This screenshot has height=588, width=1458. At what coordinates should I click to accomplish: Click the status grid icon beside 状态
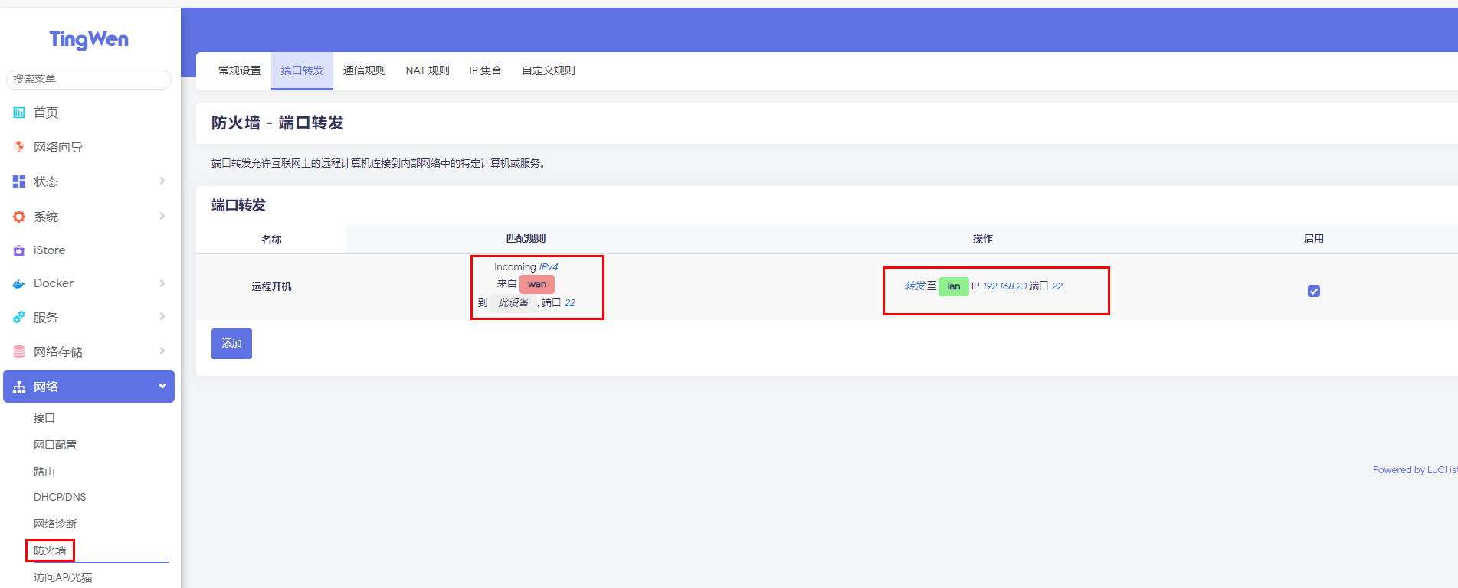tap(19, 181)
